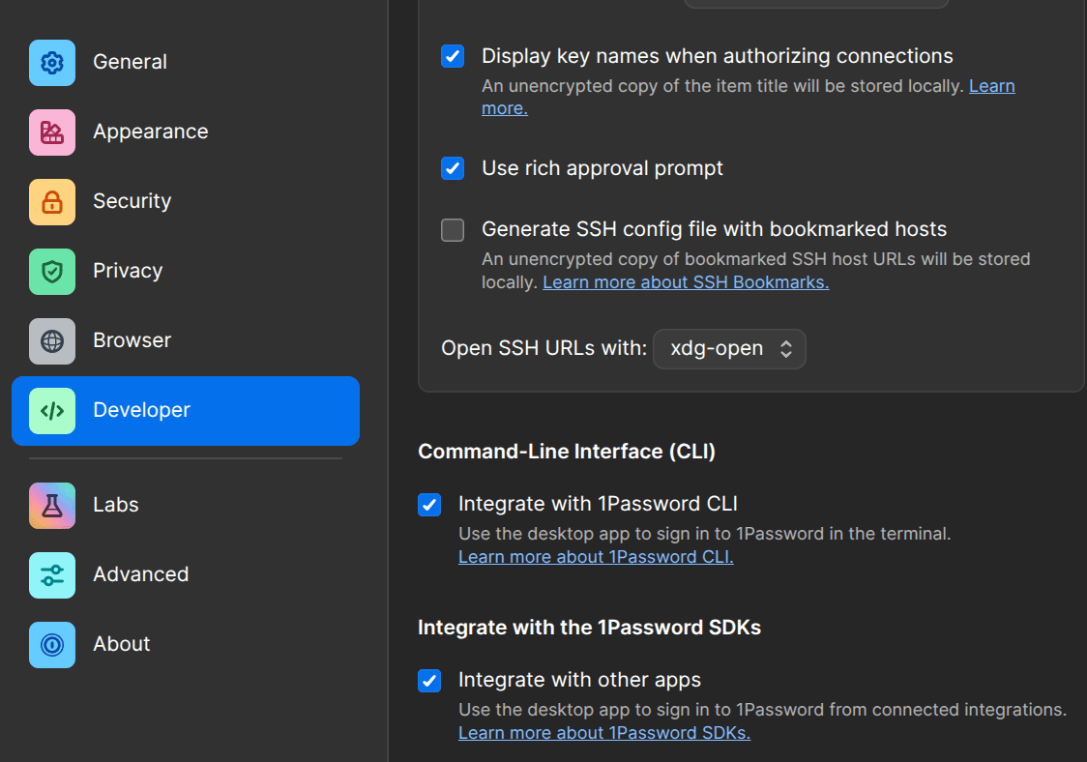Open Privacy settings
The image size is (1087, 762).
[x=186, y=271]
